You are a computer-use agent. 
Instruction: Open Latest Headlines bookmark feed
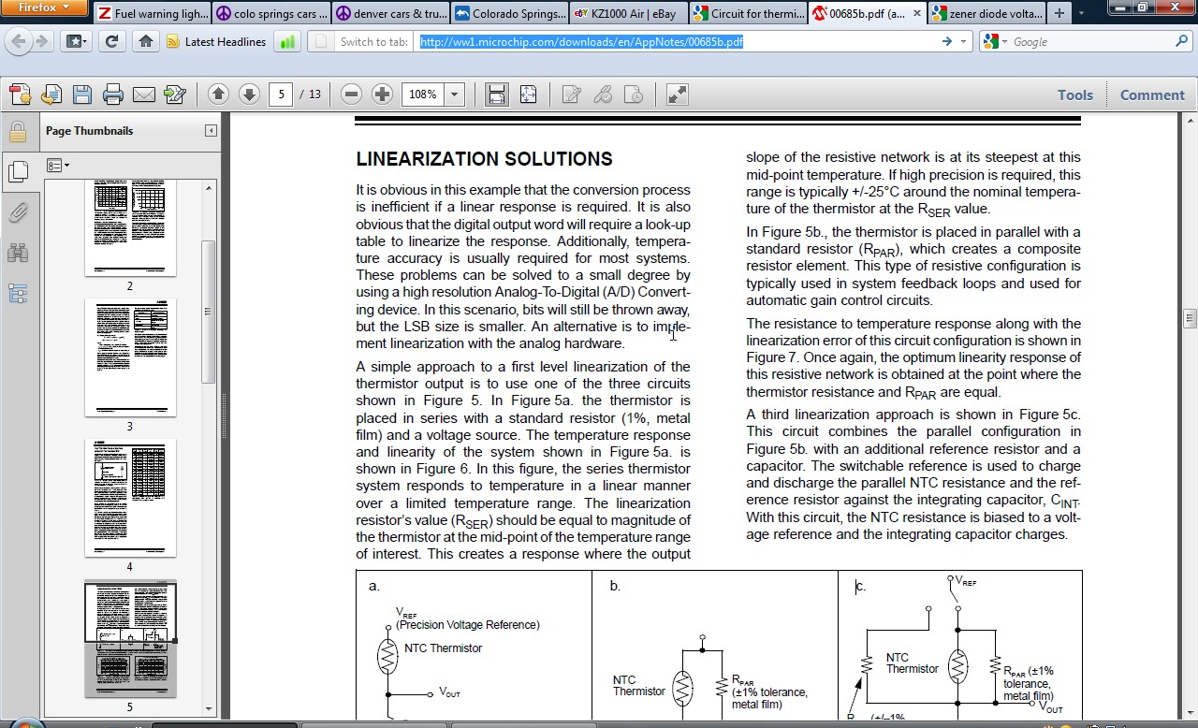click(216, 41)
